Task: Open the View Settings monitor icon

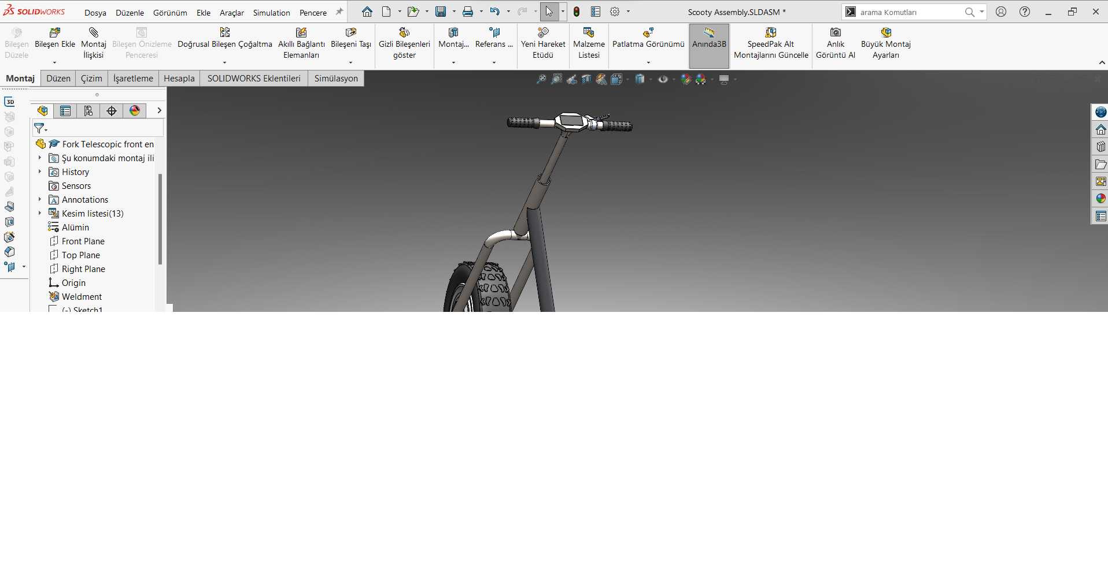Action: [724, 79]
